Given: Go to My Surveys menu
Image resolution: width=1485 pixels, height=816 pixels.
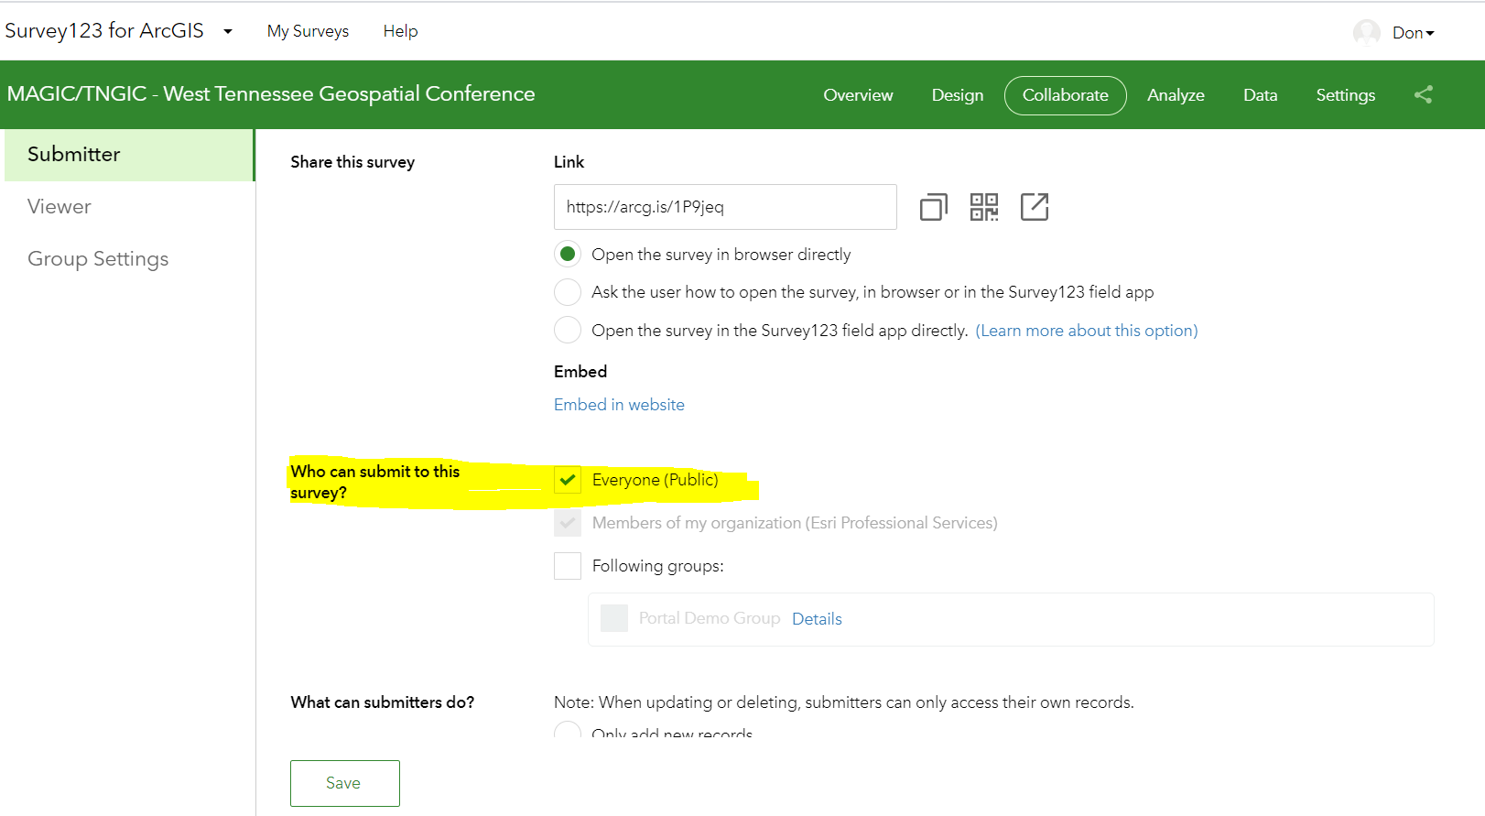Looking at the screenshot, I should [308, 31].
